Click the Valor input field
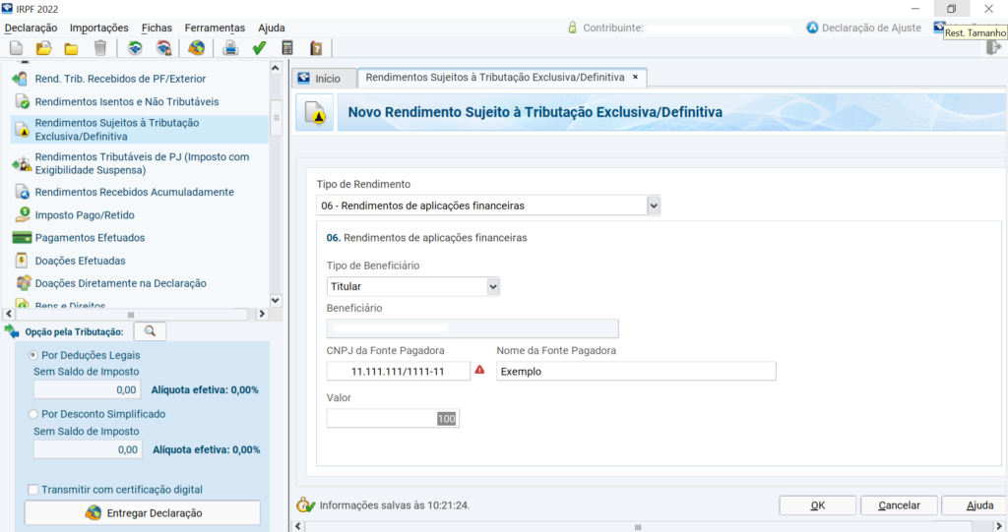 pyautogui.click(x=393, y=418)
